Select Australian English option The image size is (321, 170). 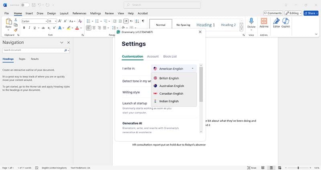click(x=174, y=86)
